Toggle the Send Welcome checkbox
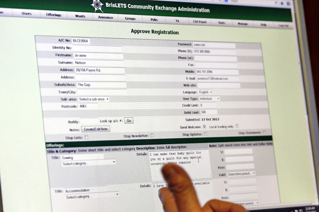Image resolution: width=319 pixels, height=212 pixels. click(x=205, y=127)
